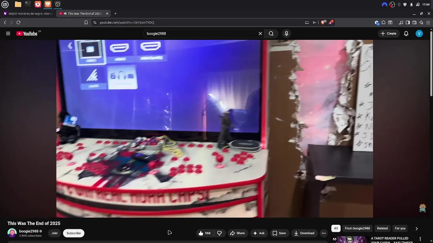
Task: Open more actions three-dot menu
Action: click(x=324, y=233)
